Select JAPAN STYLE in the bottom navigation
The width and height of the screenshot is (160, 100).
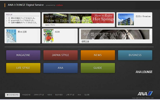[39, 95]
